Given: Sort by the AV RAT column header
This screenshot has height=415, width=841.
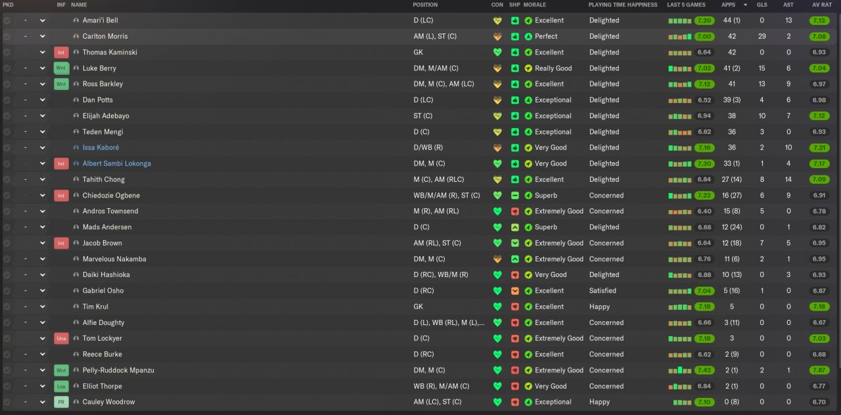Looking at the screenshot, I should pyautogui.click(x=821, y=5).
